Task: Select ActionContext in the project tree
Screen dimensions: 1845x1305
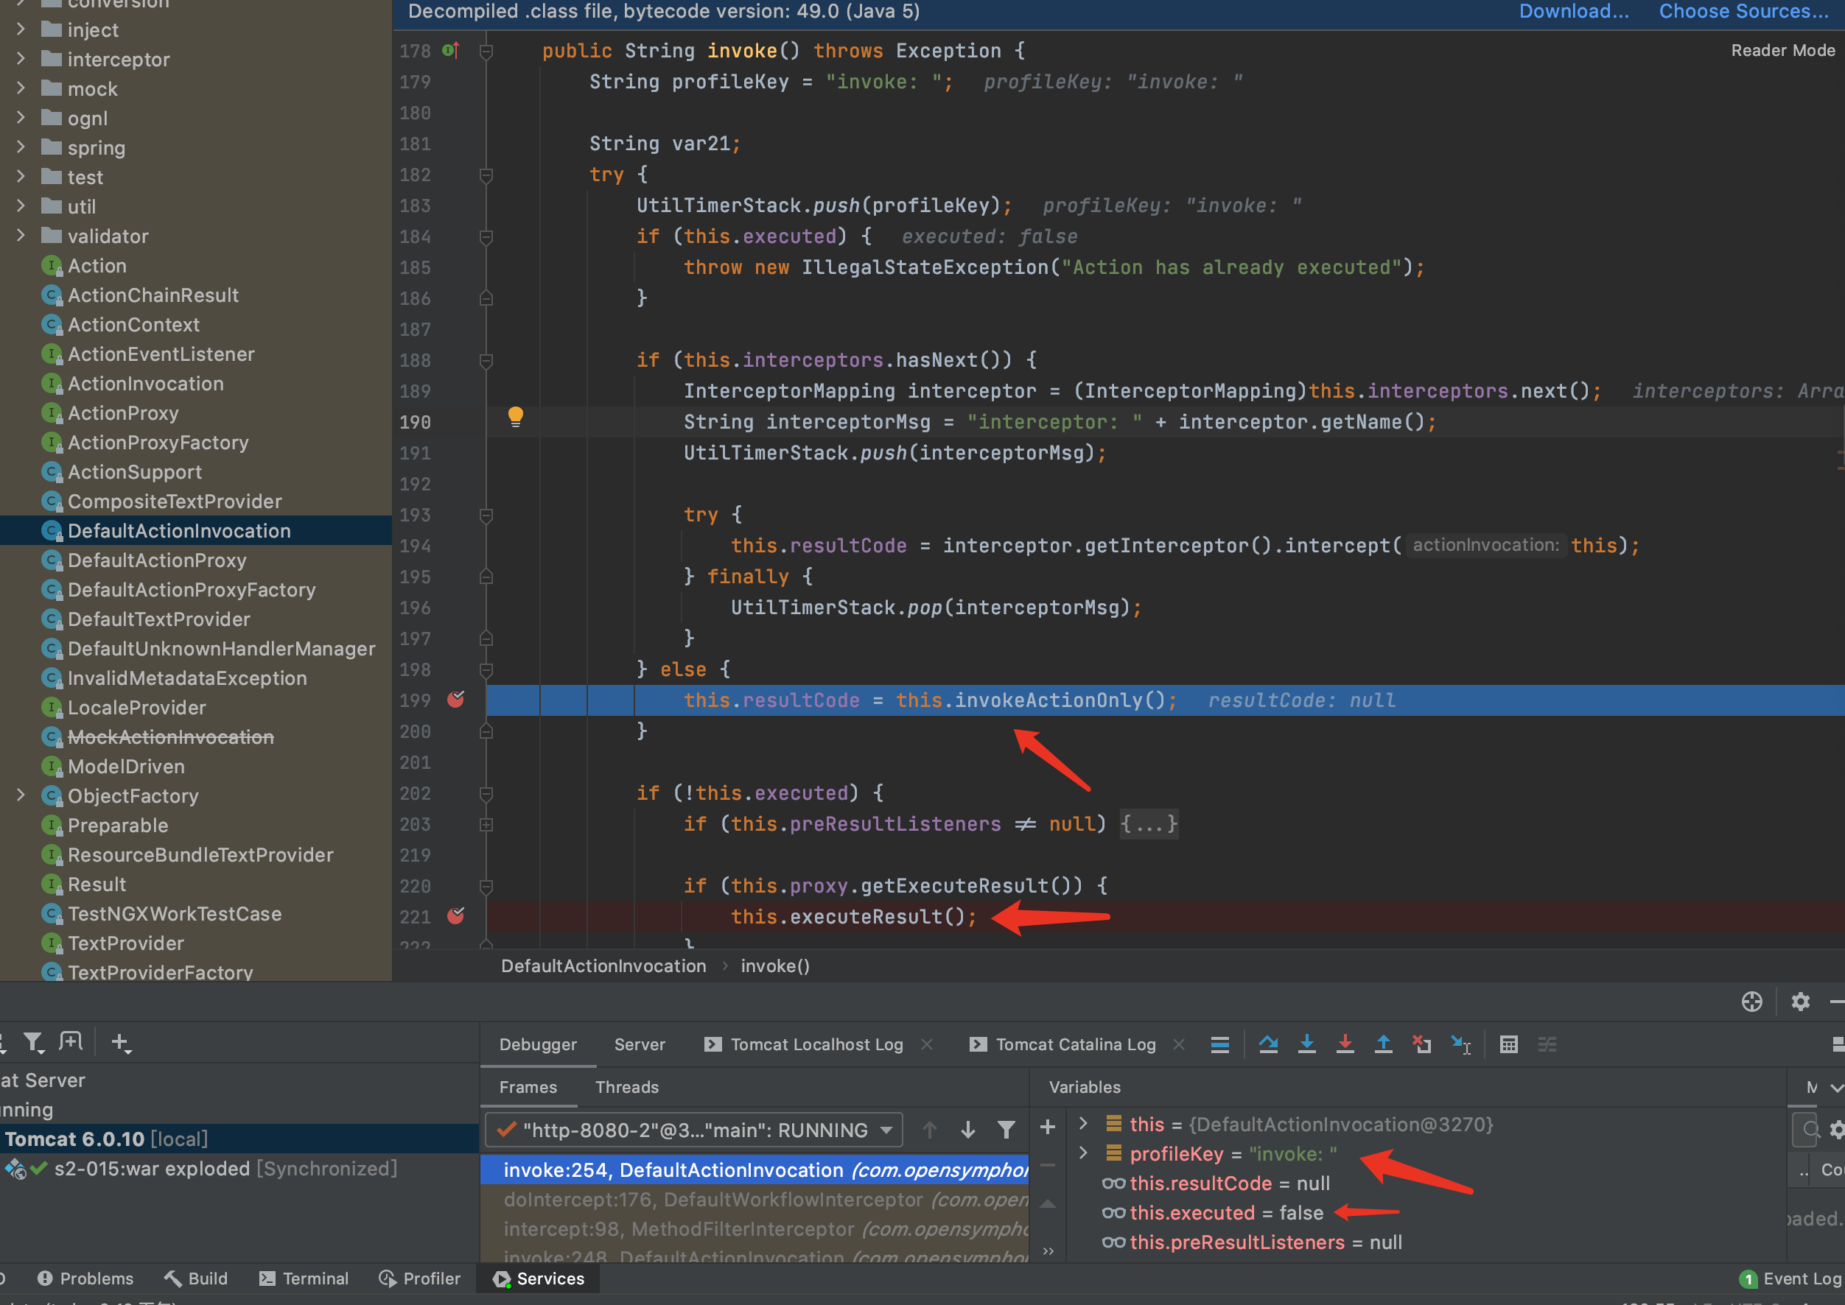Action: (x=133, y=325)
